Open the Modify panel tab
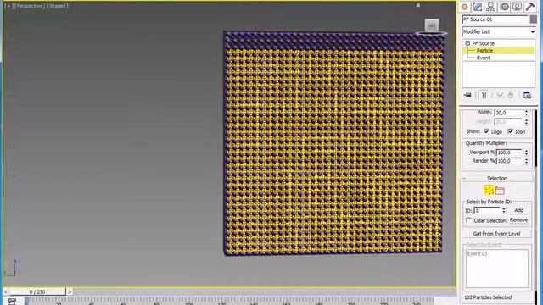Screen dimensions: 543x305 coord(478,7)
